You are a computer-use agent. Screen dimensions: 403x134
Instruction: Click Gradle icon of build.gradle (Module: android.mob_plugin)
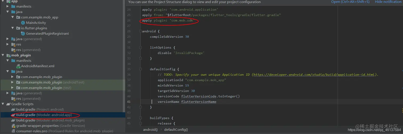(x=13, y=120)
